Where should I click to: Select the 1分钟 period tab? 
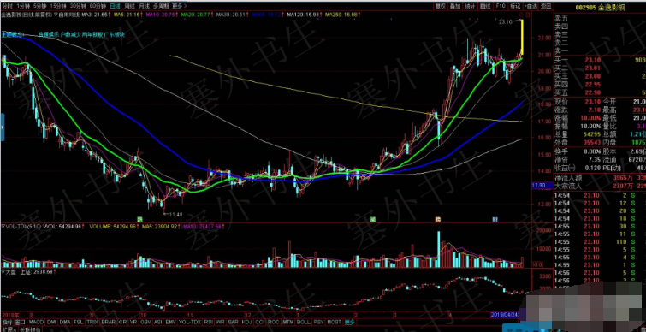tap(23, 6)
